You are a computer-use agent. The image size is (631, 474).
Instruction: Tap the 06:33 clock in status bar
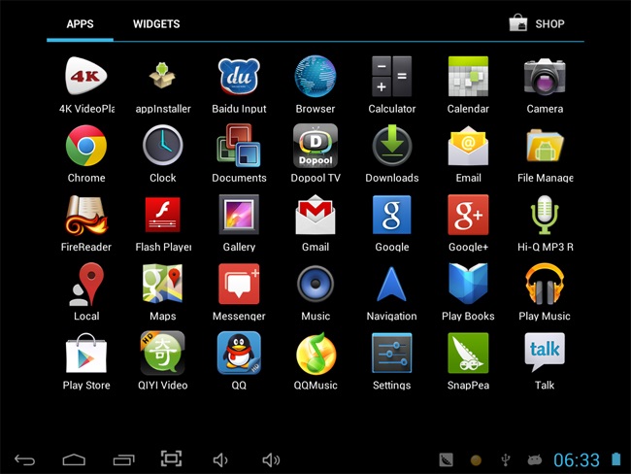coord(577,459)
